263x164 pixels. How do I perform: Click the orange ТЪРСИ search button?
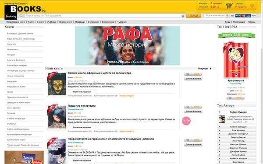point(193,16)
